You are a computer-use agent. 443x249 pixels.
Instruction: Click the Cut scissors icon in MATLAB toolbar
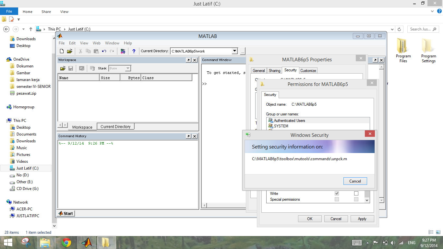tap(80, 51)
